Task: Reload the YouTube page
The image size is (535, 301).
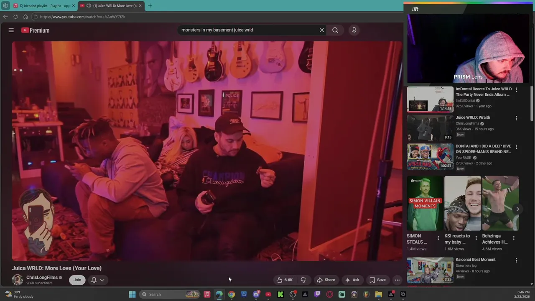Action: (15, 17)
